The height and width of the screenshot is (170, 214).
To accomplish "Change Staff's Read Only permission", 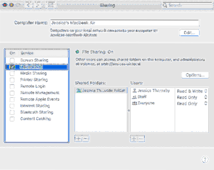I will (x=191, y=97).
